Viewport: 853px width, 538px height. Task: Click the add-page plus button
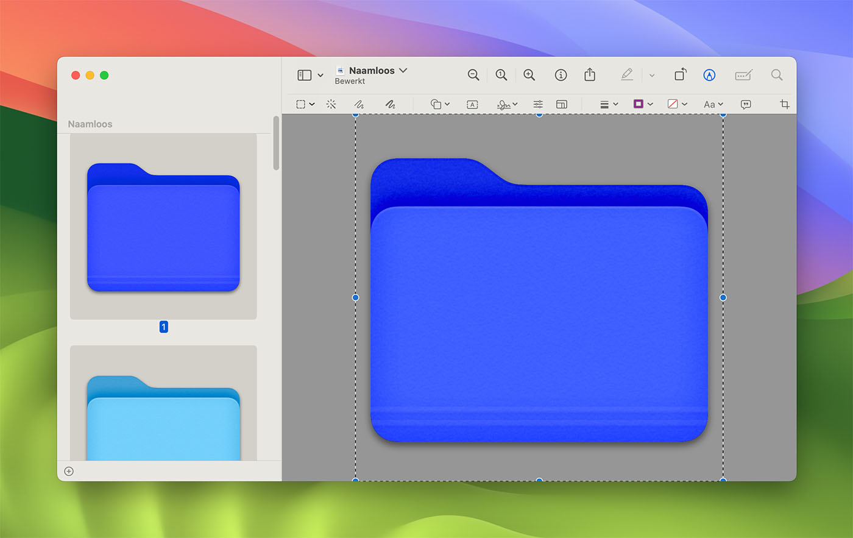(x=69, y=470)
